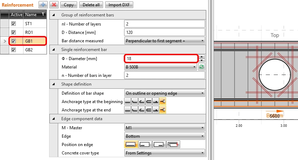
Task: Pick the polyline position on edge icon
Action: click(173, 145)
